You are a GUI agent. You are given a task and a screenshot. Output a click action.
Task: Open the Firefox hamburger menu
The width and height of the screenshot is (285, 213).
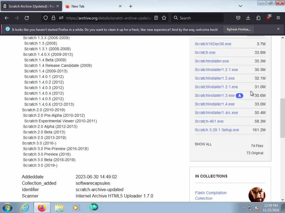tap(278, 18)
